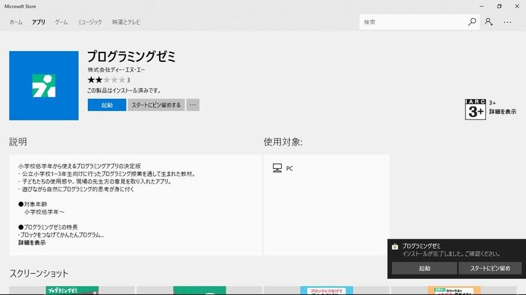Click the blue 起動 button
The image size is (526, 295).
(107, 105)
